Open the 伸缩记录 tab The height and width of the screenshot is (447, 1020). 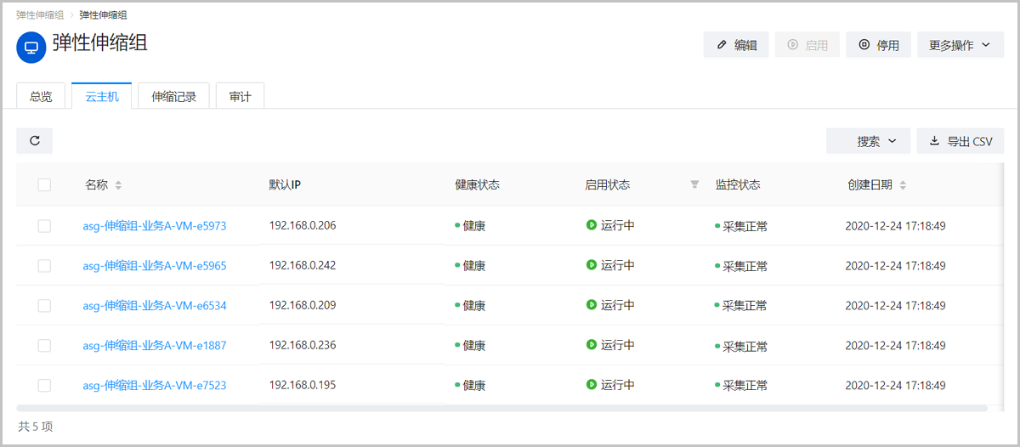pyautogui.click(x=173, y=97)
